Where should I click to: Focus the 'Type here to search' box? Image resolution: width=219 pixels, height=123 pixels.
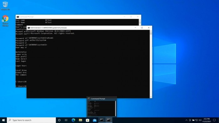pos(31,120)
